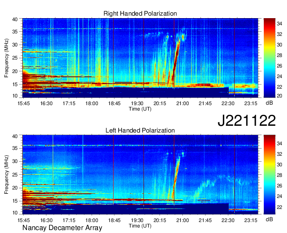Click the 20 frequency tick of the Left Handed plot
The height and width of the screenshot is (233, 287).
click(15, 188)
